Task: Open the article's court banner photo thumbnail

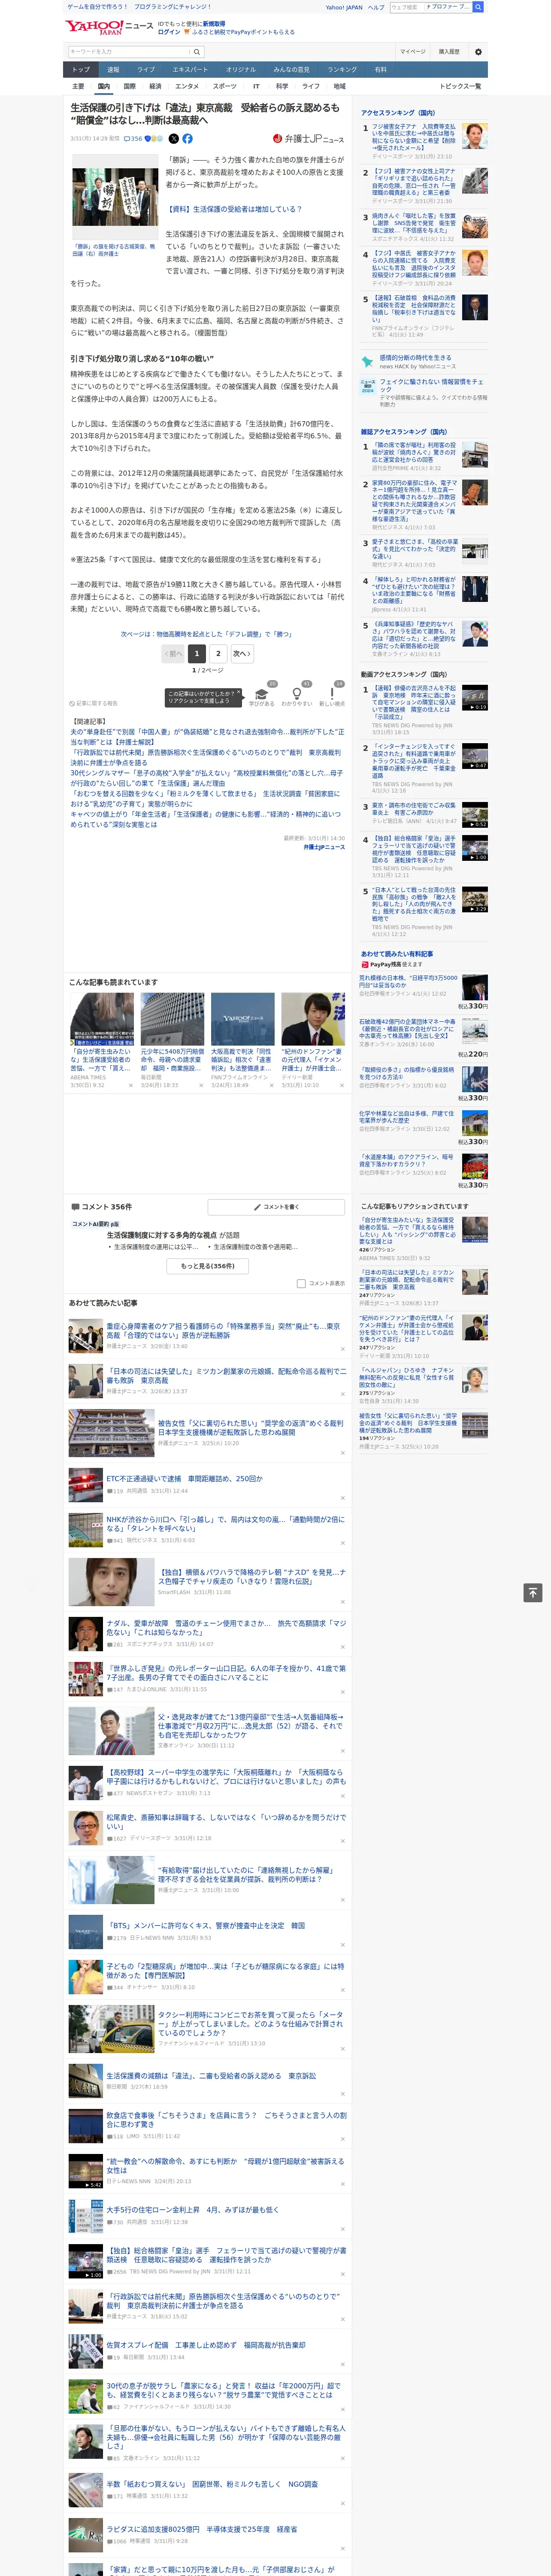Action: (115, 198)
